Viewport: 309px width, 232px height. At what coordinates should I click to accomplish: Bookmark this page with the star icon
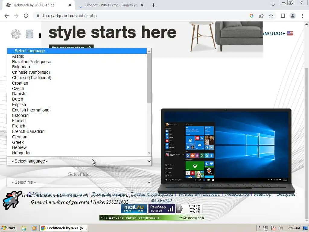click(271, 16)
